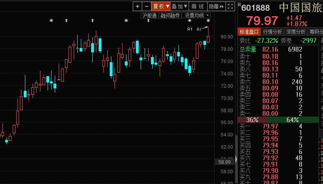
Task: Toggle the 沪股通 indicator
Action: pos(149,15)
